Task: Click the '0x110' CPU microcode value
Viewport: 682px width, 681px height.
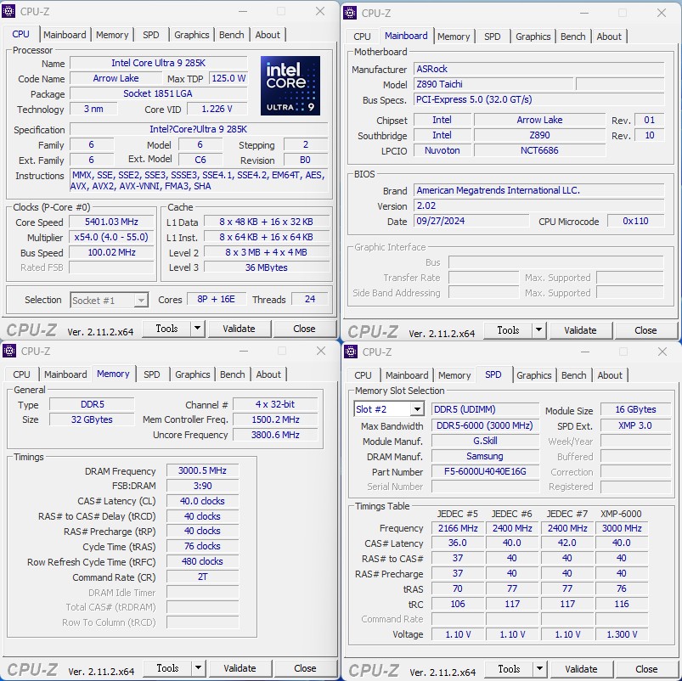Action: pyautogui.click(x=635, y=221)
